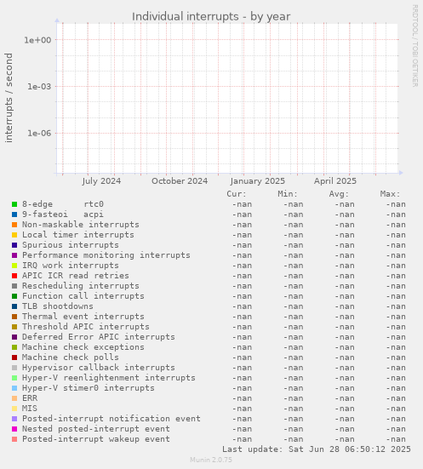This screenshot has width=423, height=469.
Task: Select the red APIC ICR read retries swatch
Action: [x=14, y=276]
